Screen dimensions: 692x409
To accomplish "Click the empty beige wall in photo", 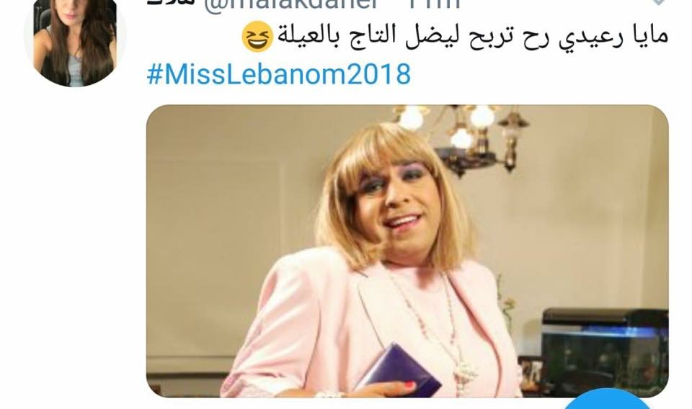I will click(x=221, y=220).
